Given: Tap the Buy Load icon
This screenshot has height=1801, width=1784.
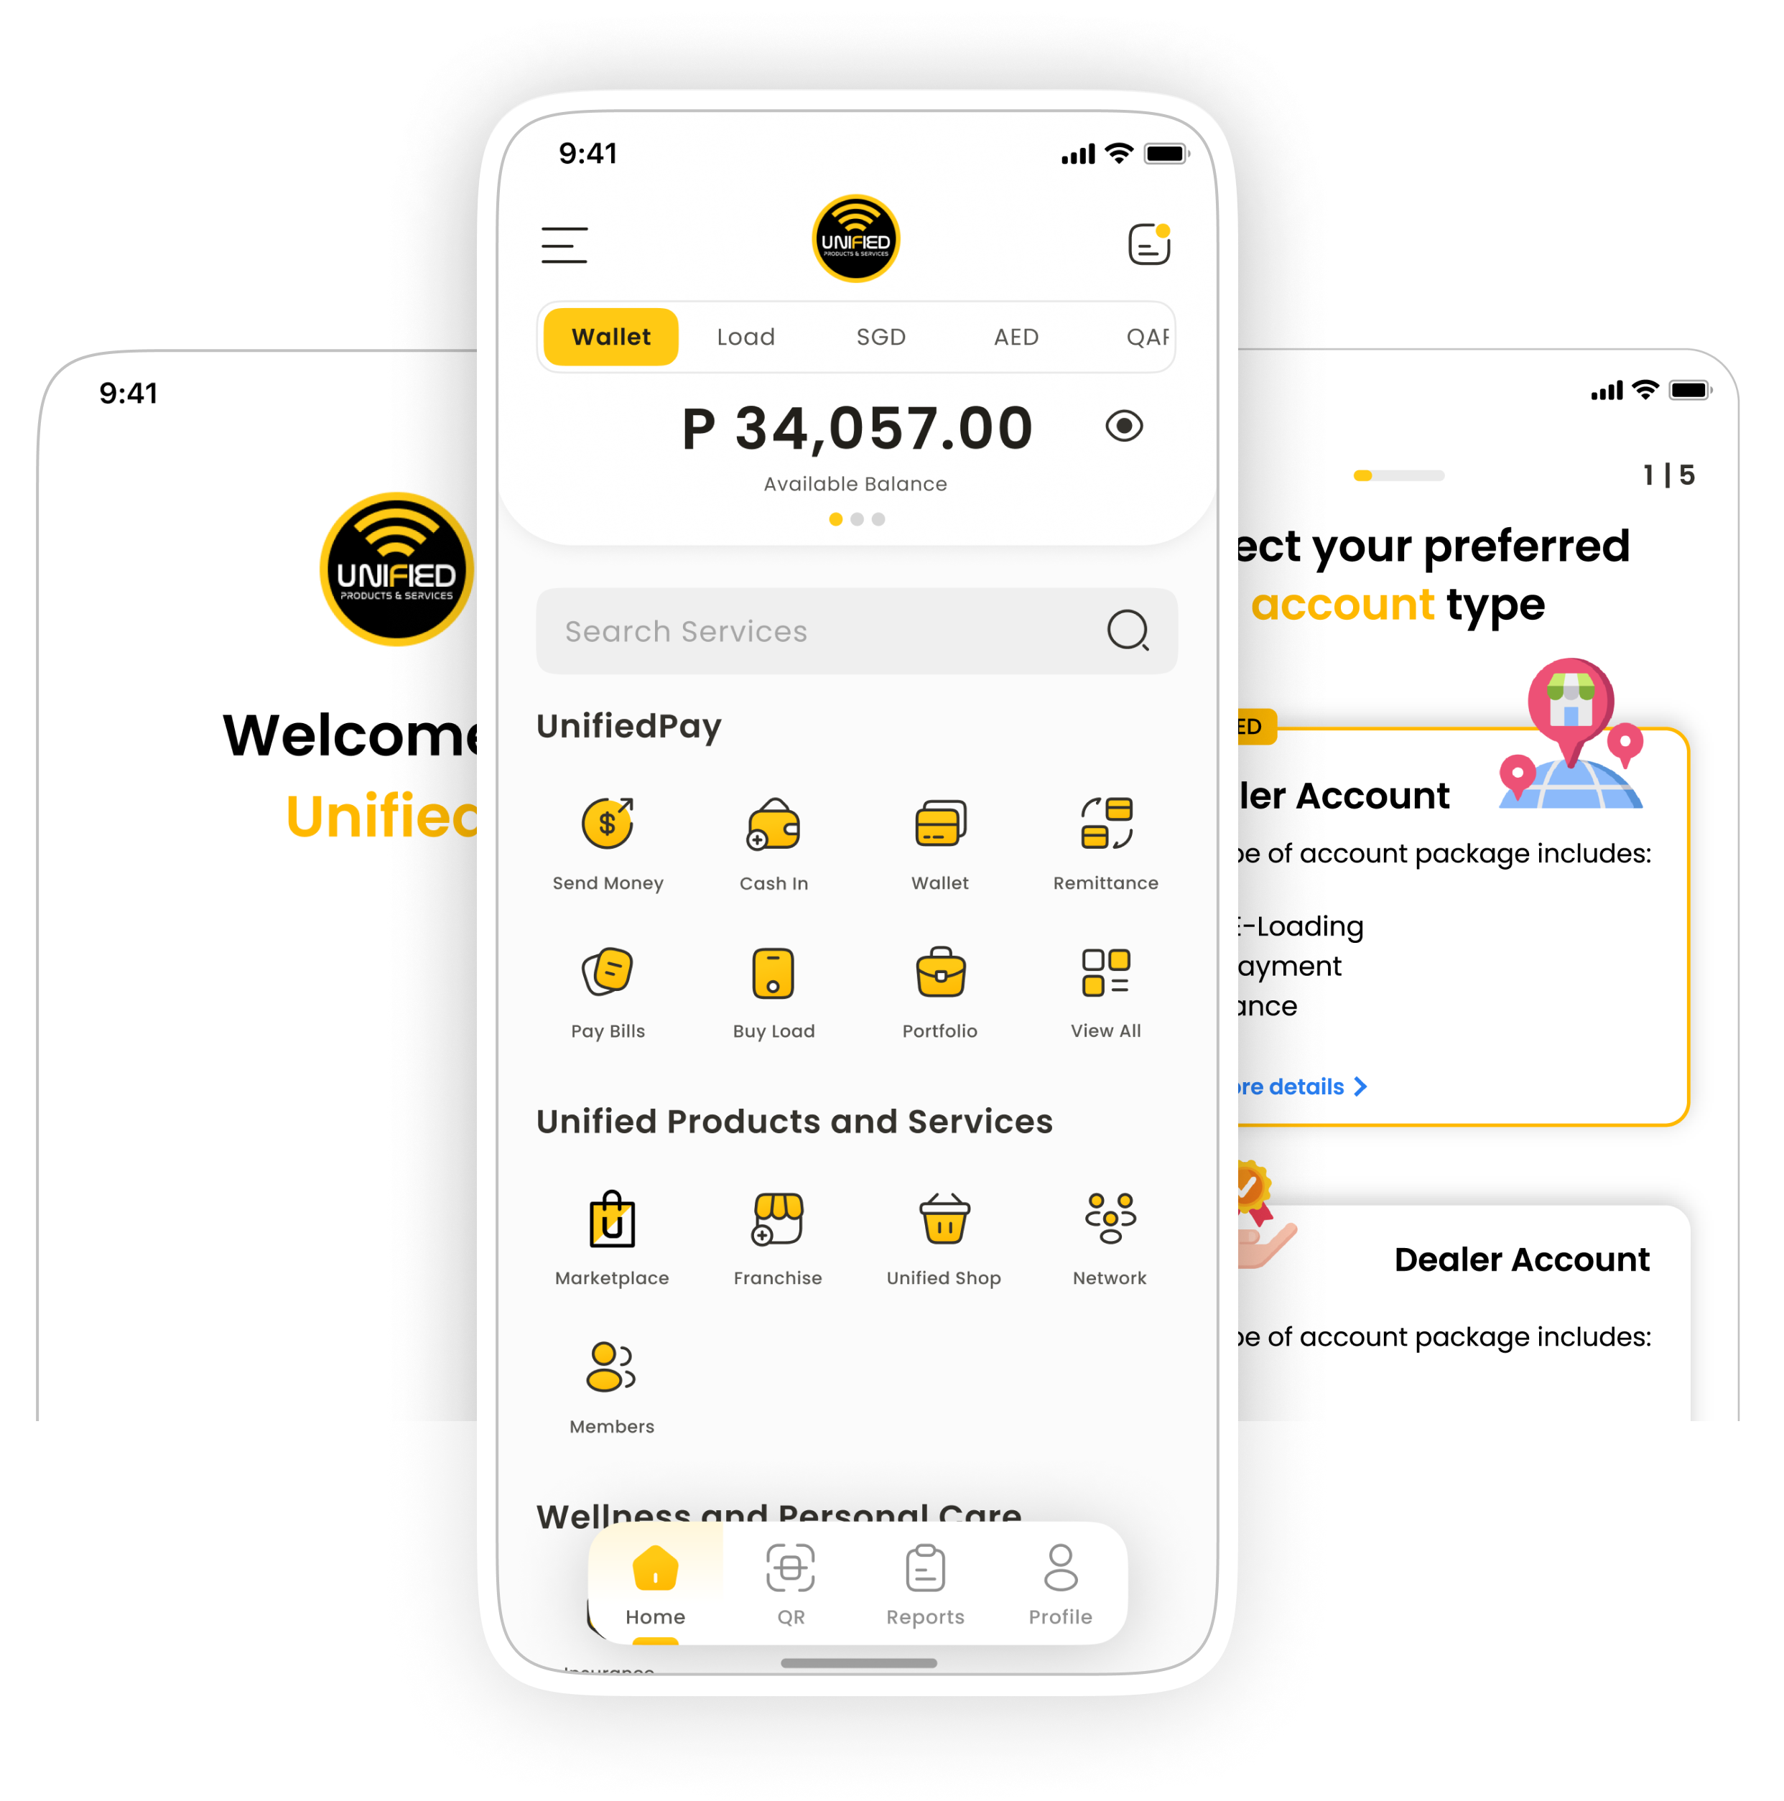Looking at the screenshot, I should click(774, 973).
